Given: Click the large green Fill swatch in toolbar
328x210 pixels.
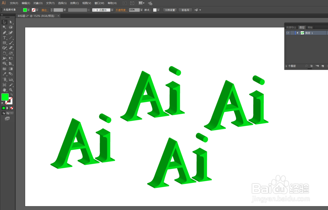Looking at the screenshot, I should [5, 97].
